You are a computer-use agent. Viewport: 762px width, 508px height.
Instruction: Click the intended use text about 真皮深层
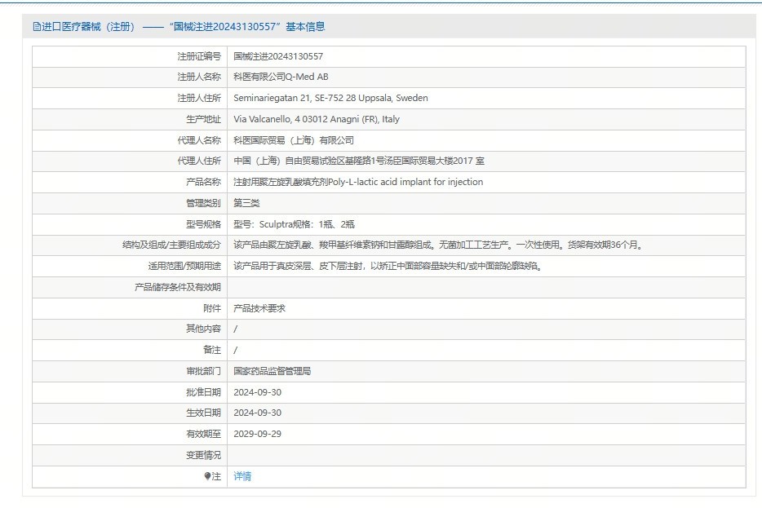pos(388,266)
